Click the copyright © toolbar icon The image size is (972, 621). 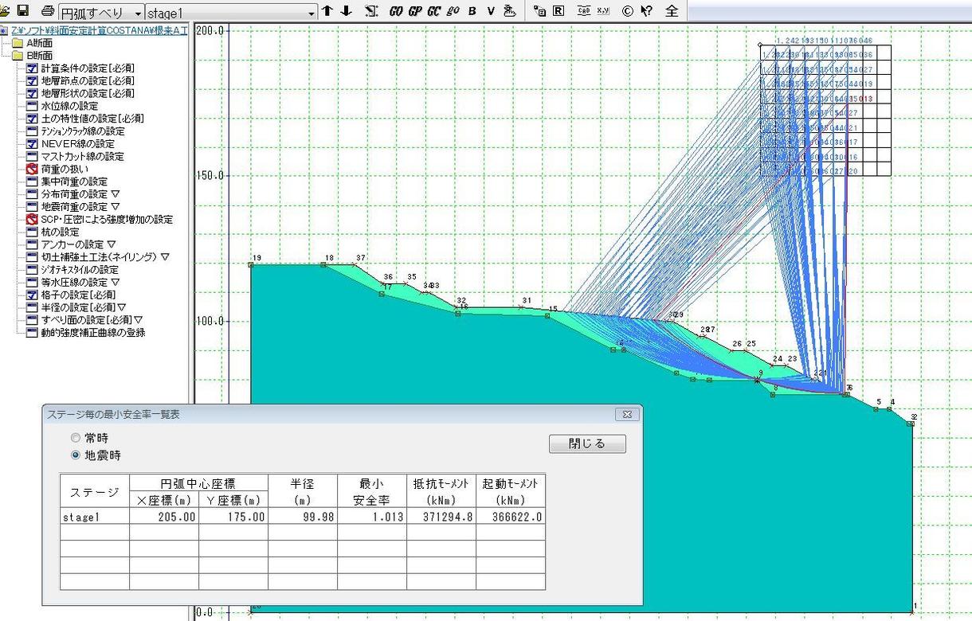[x=628, y=11]
